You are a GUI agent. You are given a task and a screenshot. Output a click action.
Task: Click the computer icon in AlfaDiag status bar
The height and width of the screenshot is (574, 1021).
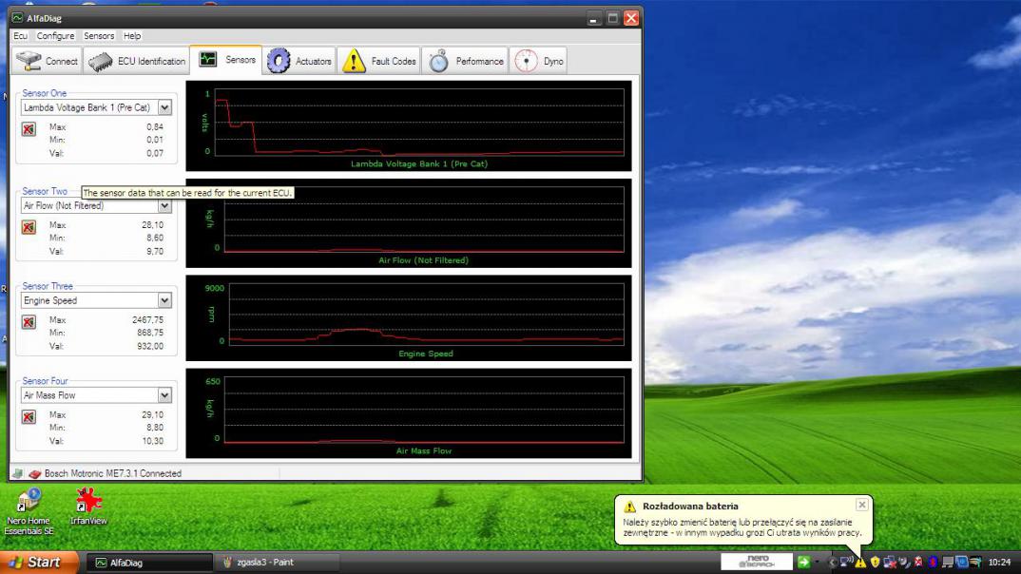click(17, 473)
